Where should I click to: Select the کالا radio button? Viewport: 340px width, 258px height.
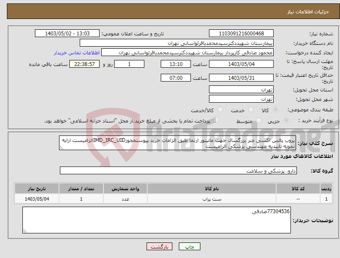pos(275,110)
